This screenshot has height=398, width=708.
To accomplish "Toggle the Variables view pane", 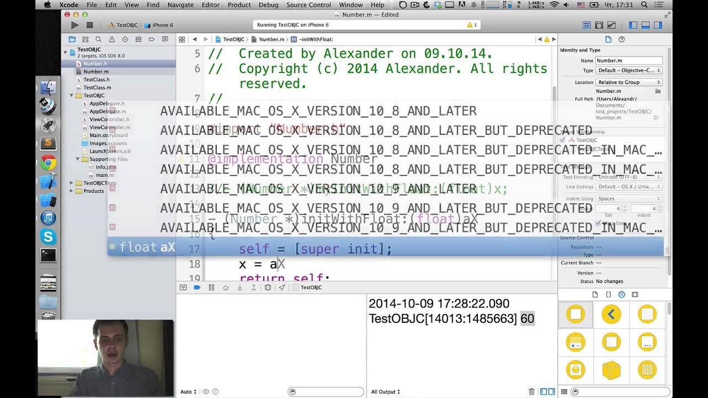I will click(543, 391).
